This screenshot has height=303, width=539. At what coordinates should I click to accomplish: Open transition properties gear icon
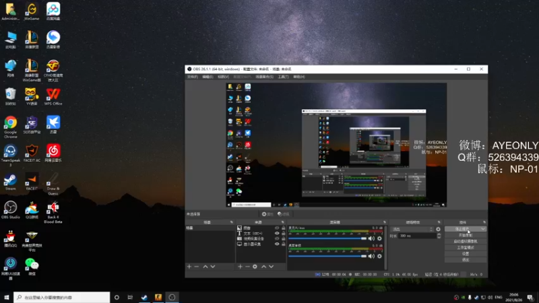tap(439, 229)
